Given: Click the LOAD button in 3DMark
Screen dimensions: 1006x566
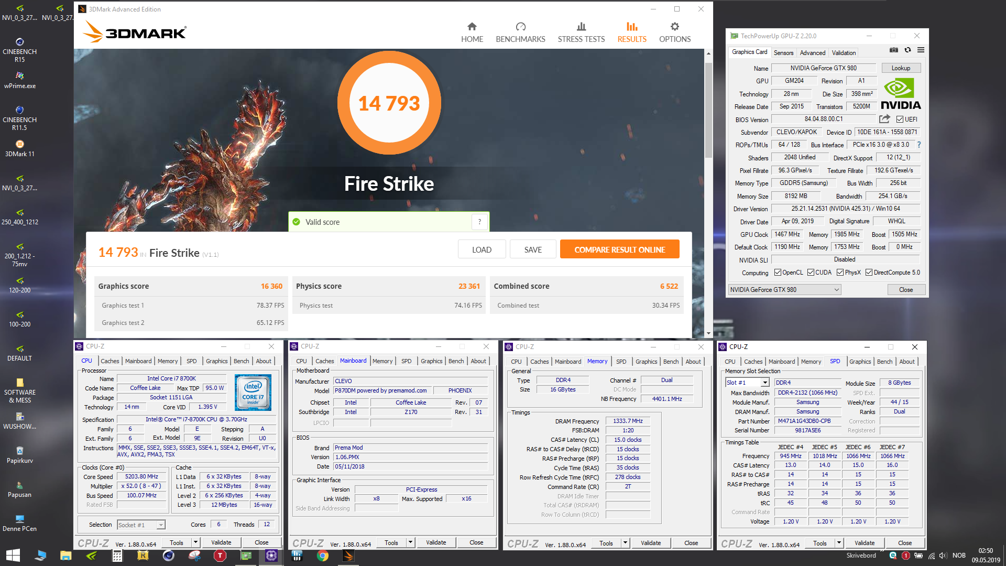Looking at the screenshot, I should tap(482, 249).
